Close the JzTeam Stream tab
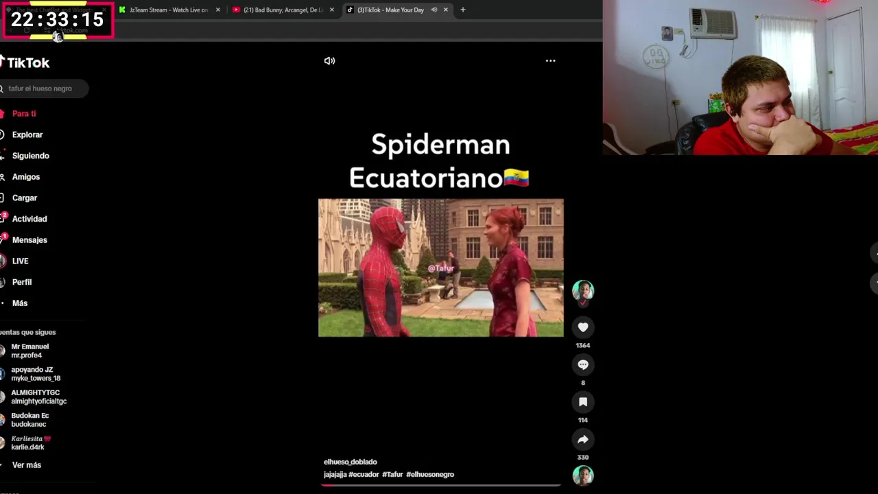The width and height of the screenshot is (878, 494). [218, 10]
